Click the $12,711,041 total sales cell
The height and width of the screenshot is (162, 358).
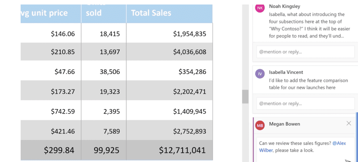point(169,150)
